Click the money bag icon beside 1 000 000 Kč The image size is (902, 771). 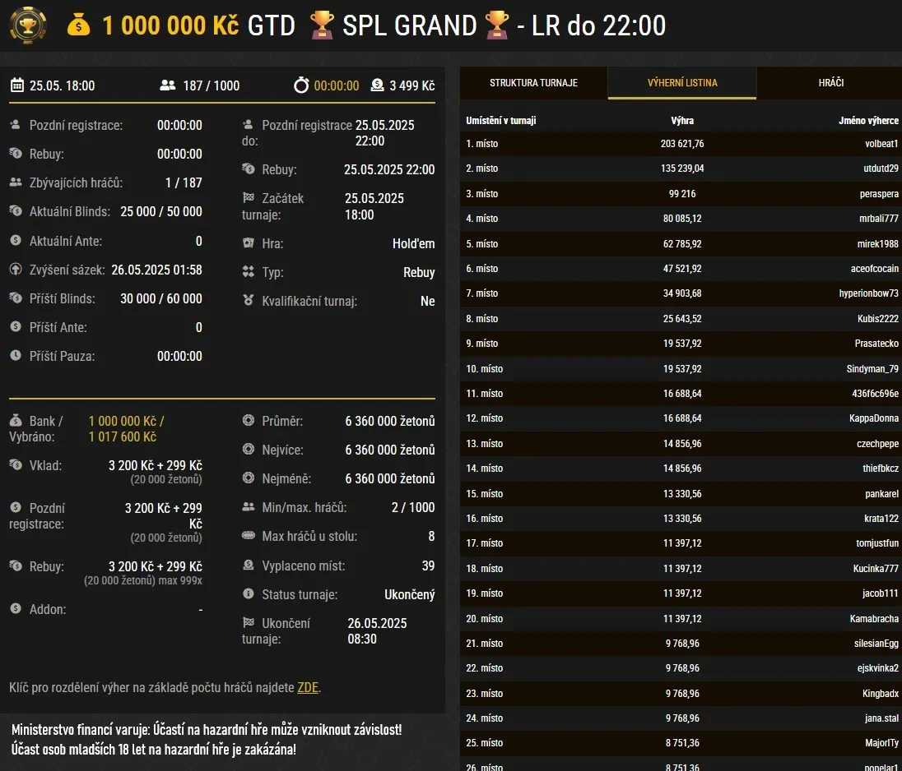click(78, 25)
